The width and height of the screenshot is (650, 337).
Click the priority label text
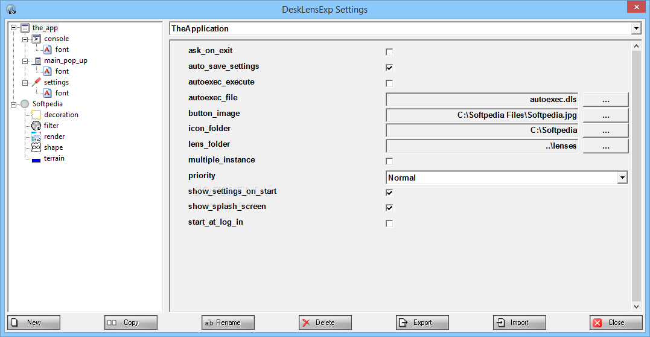pyautogui.click(x=202, y=176)
